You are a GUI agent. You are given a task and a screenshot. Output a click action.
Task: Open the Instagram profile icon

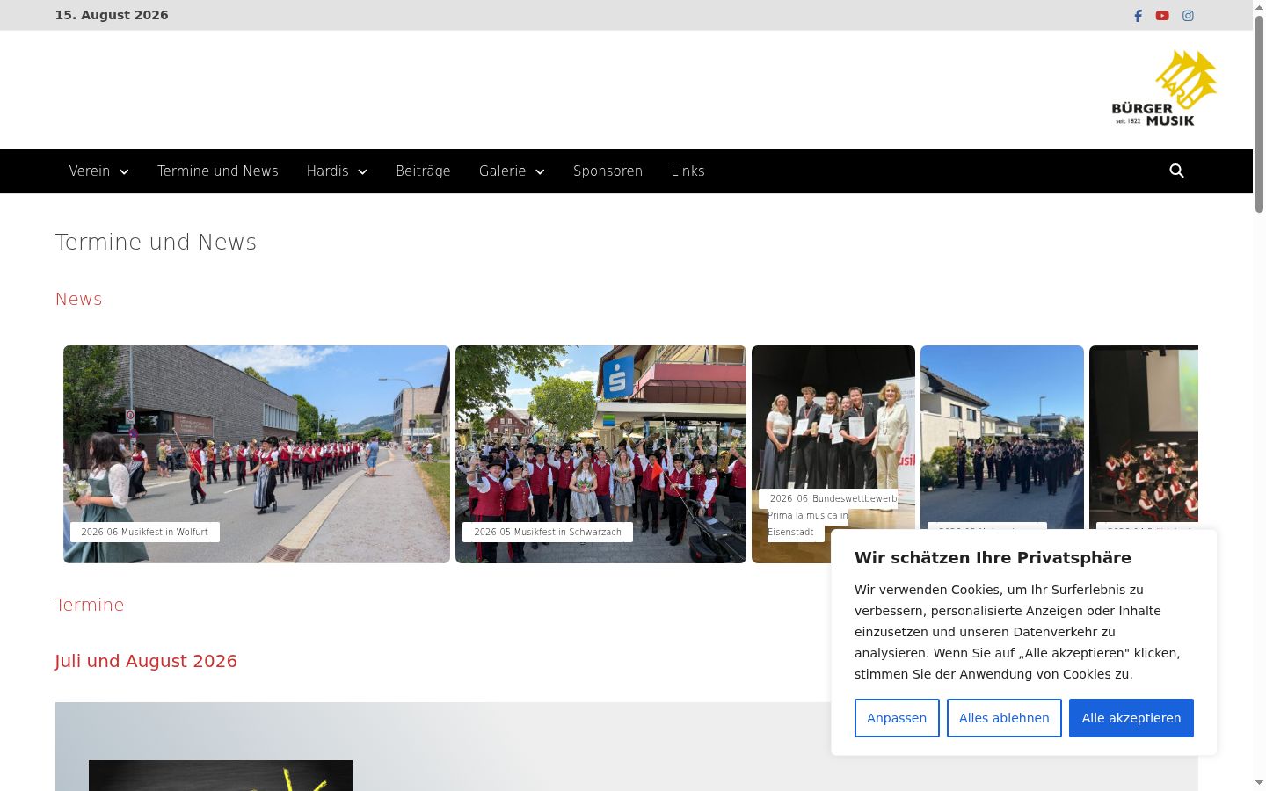(1188, 16)
